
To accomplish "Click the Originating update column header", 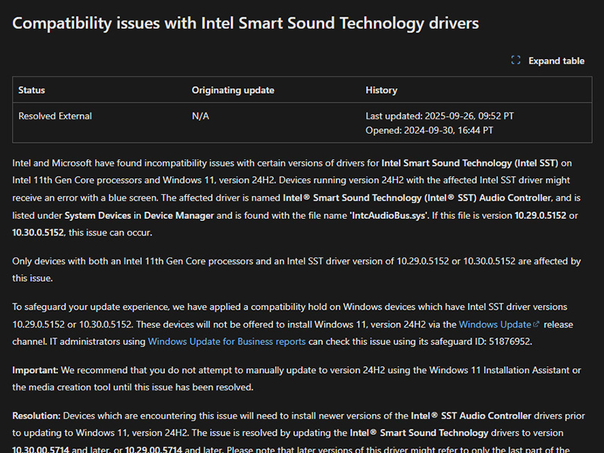I will tap(233, 90).
